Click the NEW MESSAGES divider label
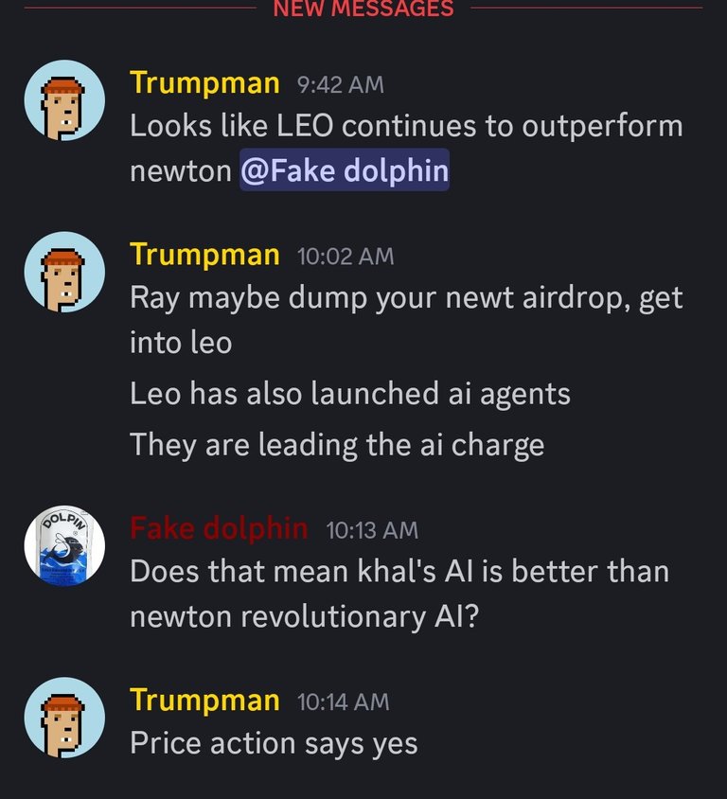Viewport: 727px width, 799px height. click(x=363, y=9)
